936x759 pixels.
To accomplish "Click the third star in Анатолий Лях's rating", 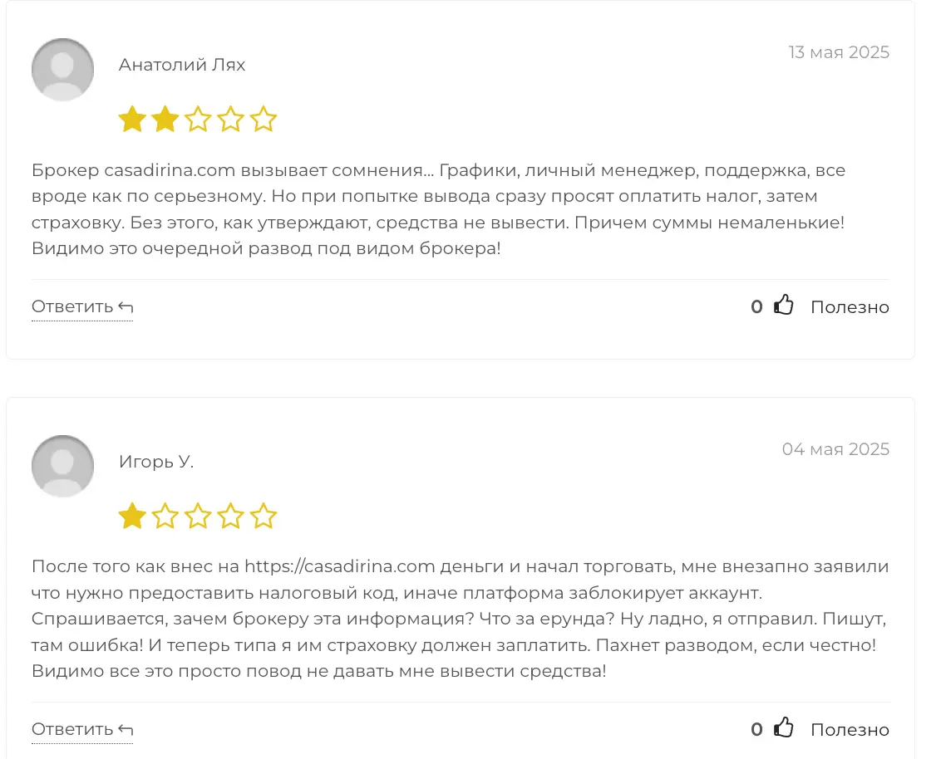I will coord(198,120).
